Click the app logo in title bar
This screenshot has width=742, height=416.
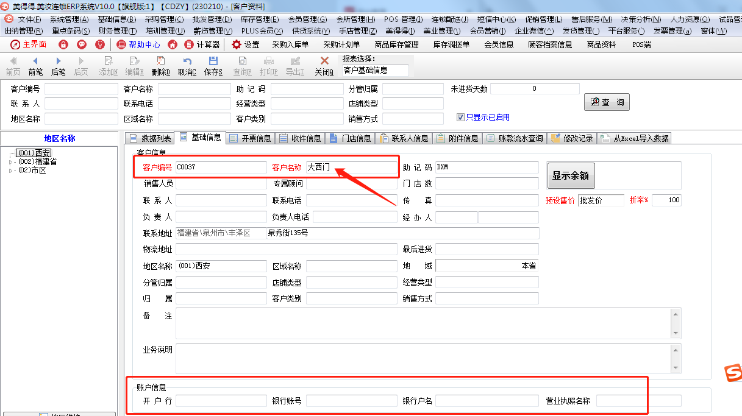[5, 5]
